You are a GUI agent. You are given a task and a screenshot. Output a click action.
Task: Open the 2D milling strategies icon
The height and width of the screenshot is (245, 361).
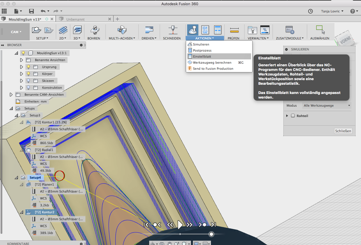[63, 30]
